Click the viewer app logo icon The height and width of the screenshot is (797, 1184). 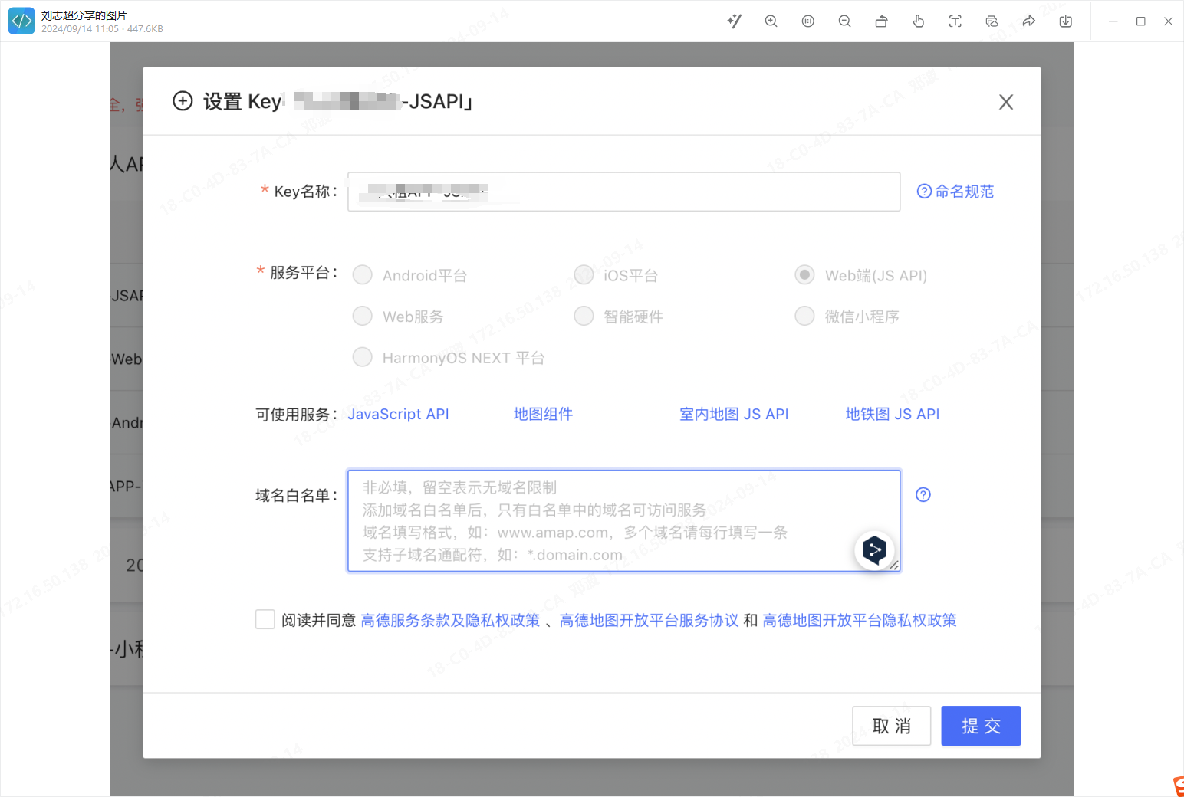[21, 21]
